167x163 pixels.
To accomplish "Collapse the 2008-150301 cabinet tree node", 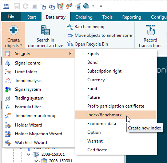I will point(29,154).
